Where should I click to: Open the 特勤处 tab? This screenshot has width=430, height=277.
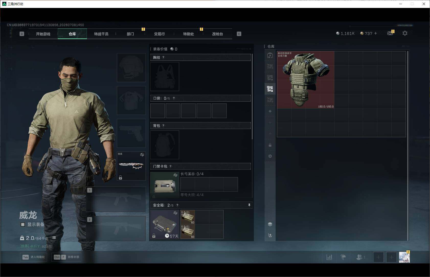(188, 34)
